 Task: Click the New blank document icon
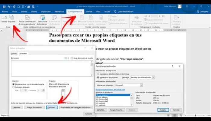[19, 7]
